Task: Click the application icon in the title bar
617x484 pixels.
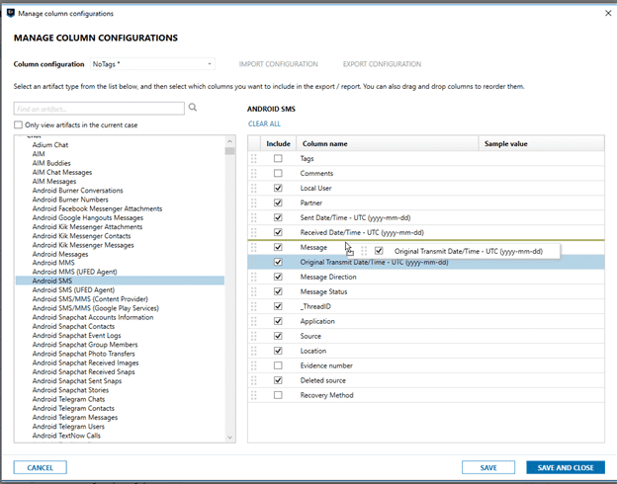Action: pyautogui.click(x=11, y=14)
